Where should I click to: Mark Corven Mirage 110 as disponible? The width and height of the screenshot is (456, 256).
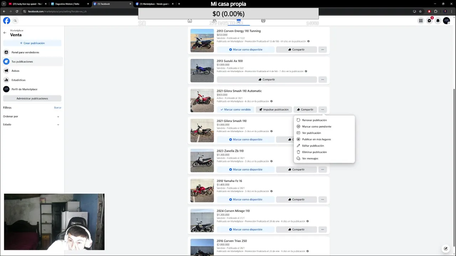245,229
